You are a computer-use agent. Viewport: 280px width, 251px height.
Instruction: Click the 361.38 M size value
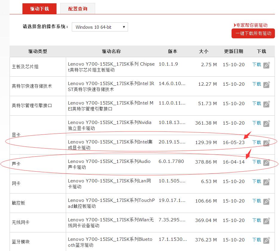pos(206,123)
